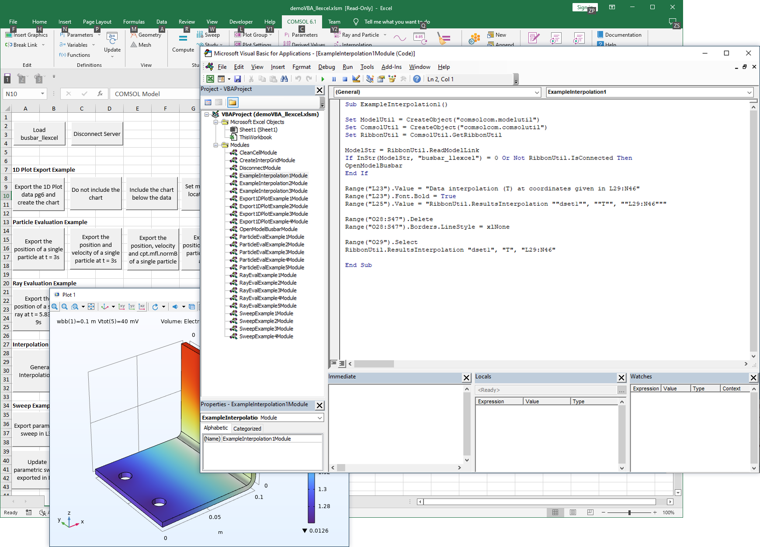Toggle Design Mode in the VBA toolbar
760x547 pixels.
[356, 79]
